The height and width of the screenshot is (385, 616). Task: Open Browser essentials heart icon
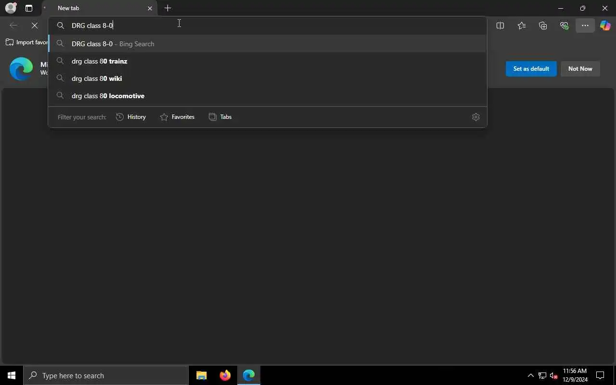[x=564, y=26]
